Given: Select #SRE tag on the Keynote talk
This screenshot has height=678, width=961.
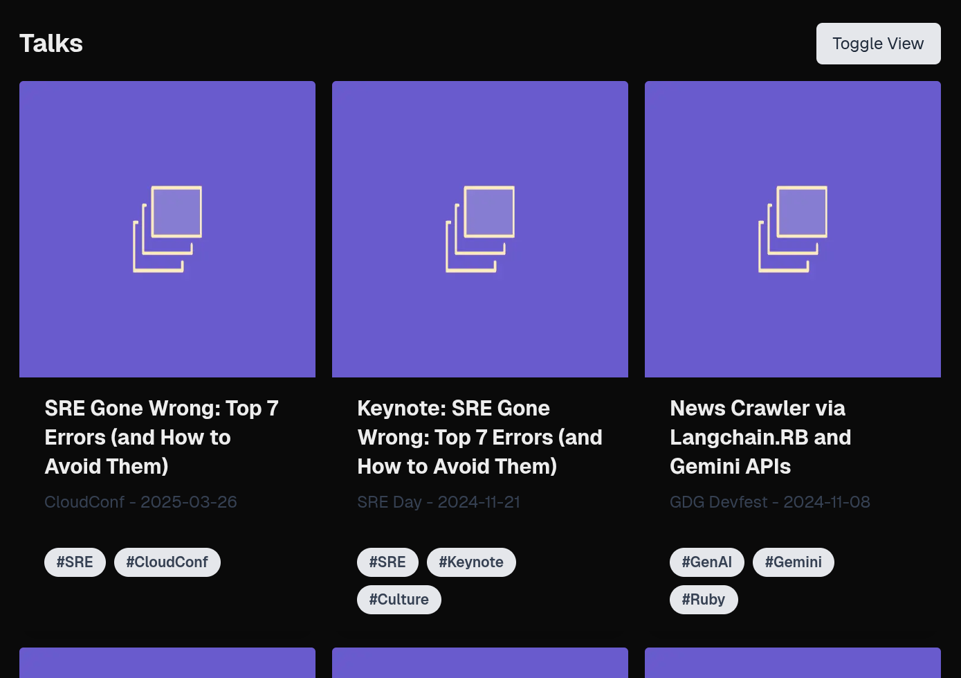Looking at the screenshot, I should [x=387, y=562].
